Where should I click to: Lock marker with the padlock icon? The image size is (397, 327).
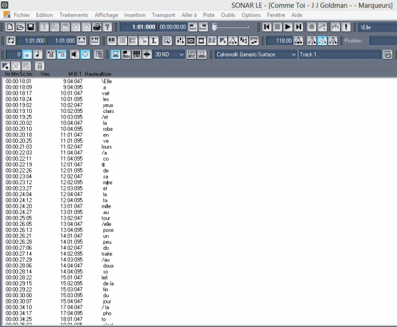click(40, 66)
